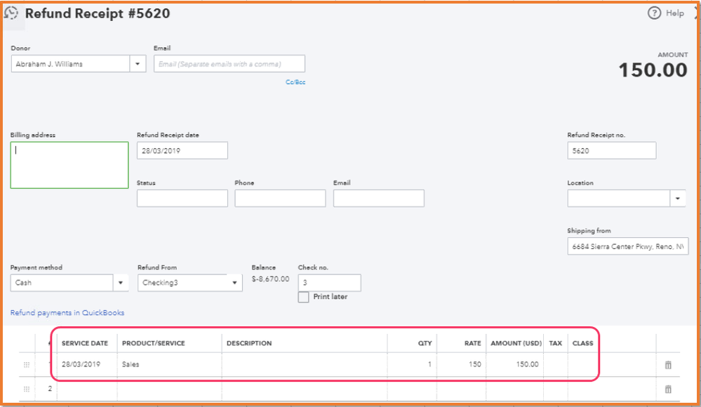Grab the drag handle on row 1

[x=27, y=364]
